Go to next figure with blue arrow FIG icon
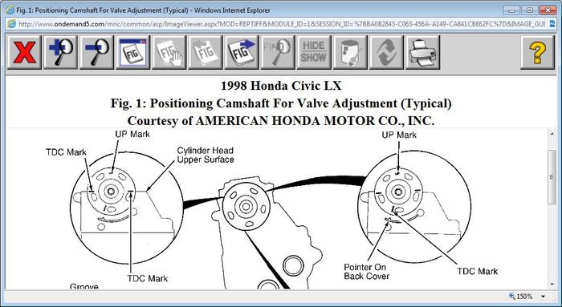562x307 pixels. pyautogui.click(x=242, y=52)
